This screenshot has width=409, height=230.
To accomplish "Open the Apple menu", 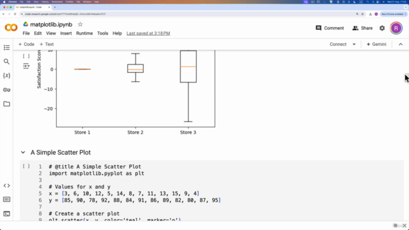I will point(4,2).
